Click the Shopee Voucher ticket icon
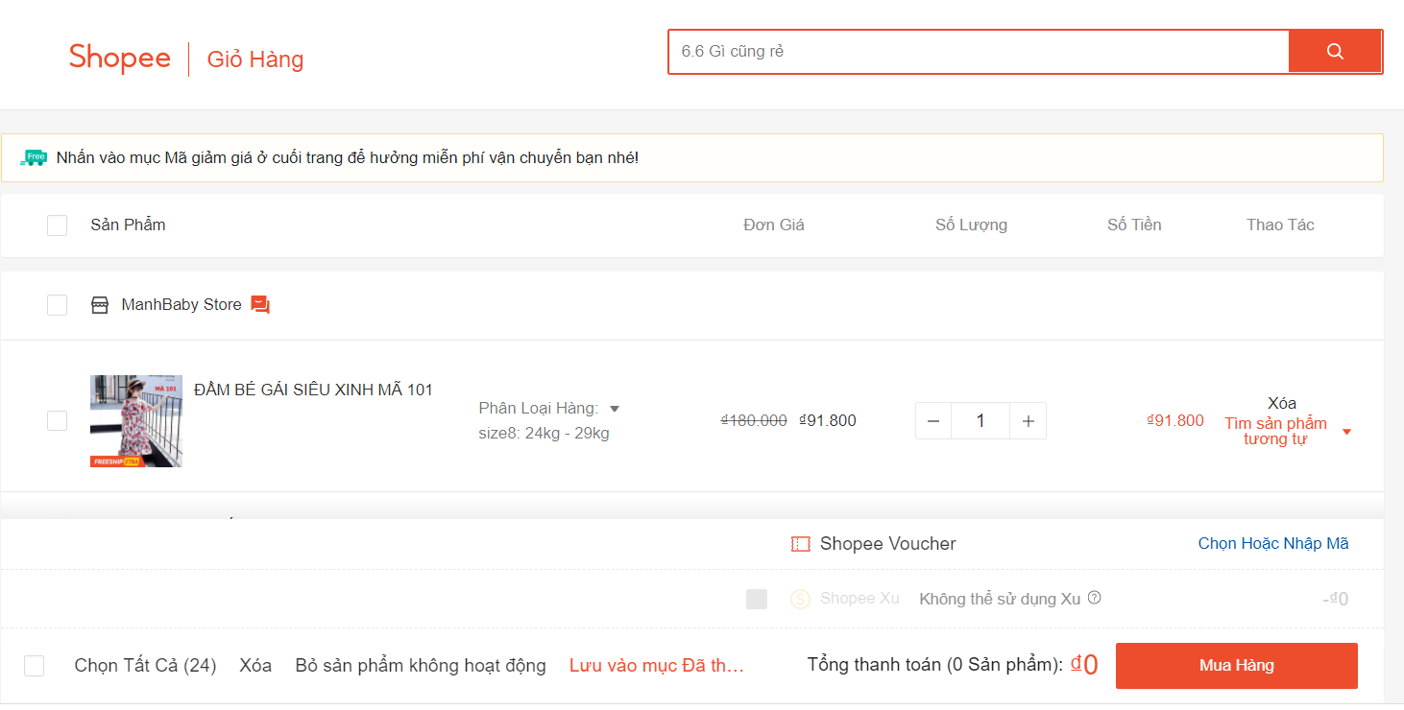The width and height of the screenshot is (1404, 710). (800, 544)
